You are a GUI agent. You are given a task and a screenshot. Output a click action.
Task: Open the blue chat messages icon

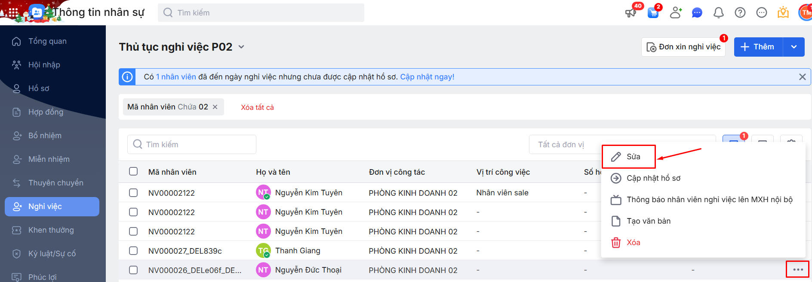(x=697, y=13)
